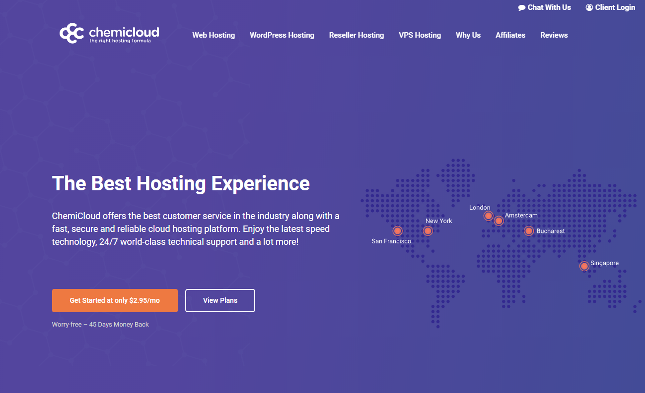Click the Client Login user icon
645x393 pixels.
589,7
